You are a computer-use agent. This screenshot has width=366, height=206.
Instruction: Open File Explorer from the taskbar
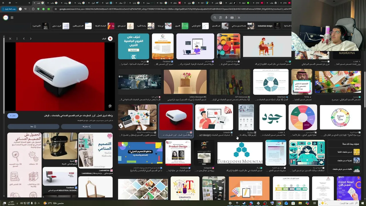tap(300, 203)
